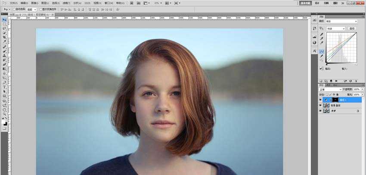Select the Move tool in the toolbox

pyautogui.click(x=4, y=20)
